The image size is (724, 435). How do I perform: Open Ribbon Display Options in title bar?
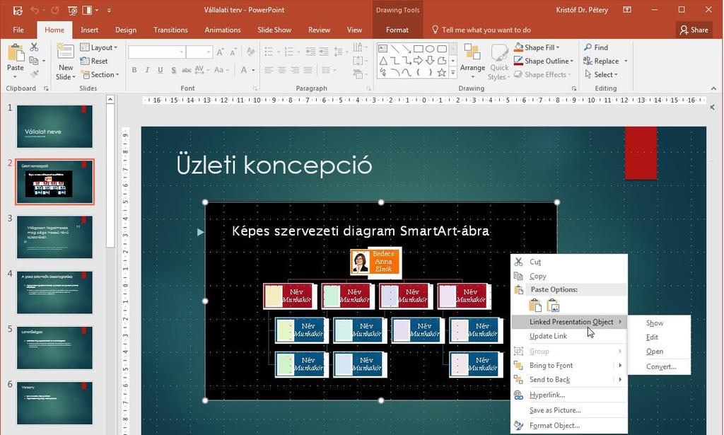(x=627, y=10)
